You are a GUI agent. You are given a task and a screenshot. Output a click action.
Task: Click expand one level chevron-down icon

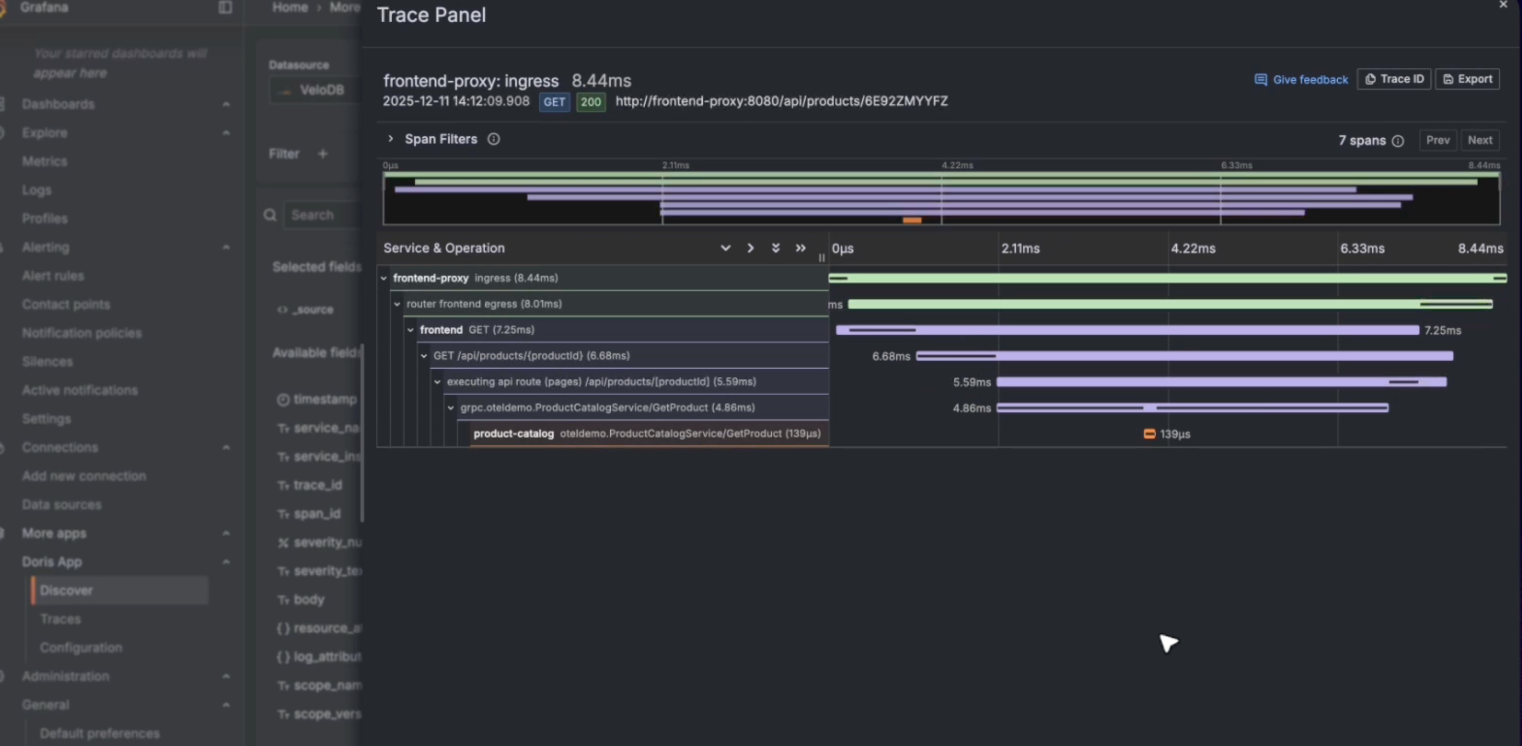(x=725, y=248)
